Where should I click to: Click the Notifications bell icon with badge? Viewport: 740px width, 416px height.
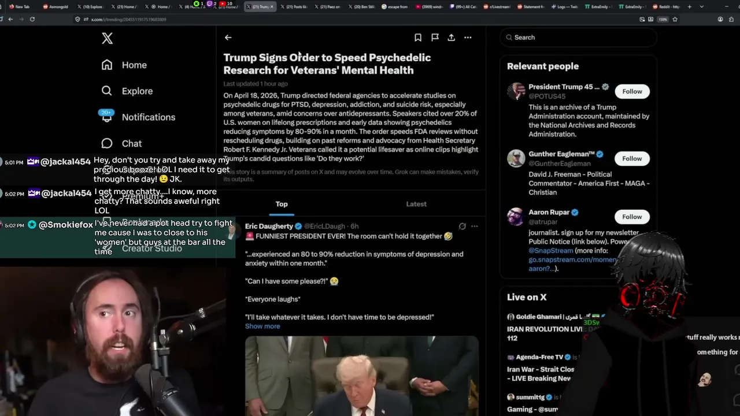click(107, 116)
